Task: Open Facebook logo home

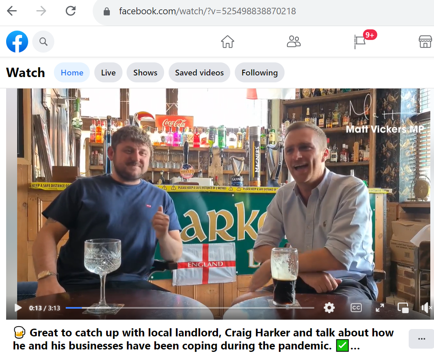Action: [17, 42]
